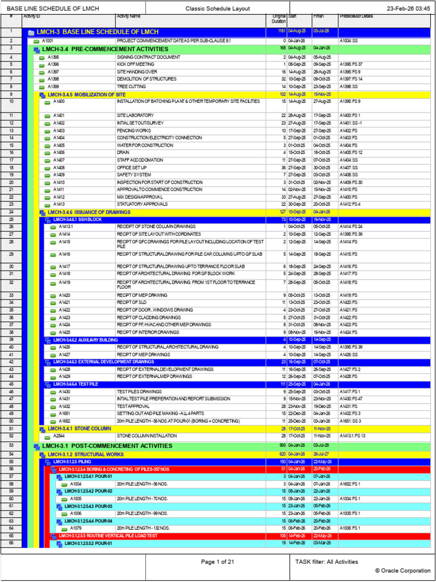Screen dimensions: 436x582
Task: Click the WBS icon for ISSUANCE OF DRAWINGS
Action: pos(42,213)
